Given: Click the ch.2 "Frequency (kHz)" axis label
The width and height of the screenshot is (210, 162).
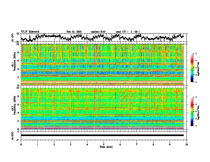Looking at the screenshot, I should (x=14, y=105).
